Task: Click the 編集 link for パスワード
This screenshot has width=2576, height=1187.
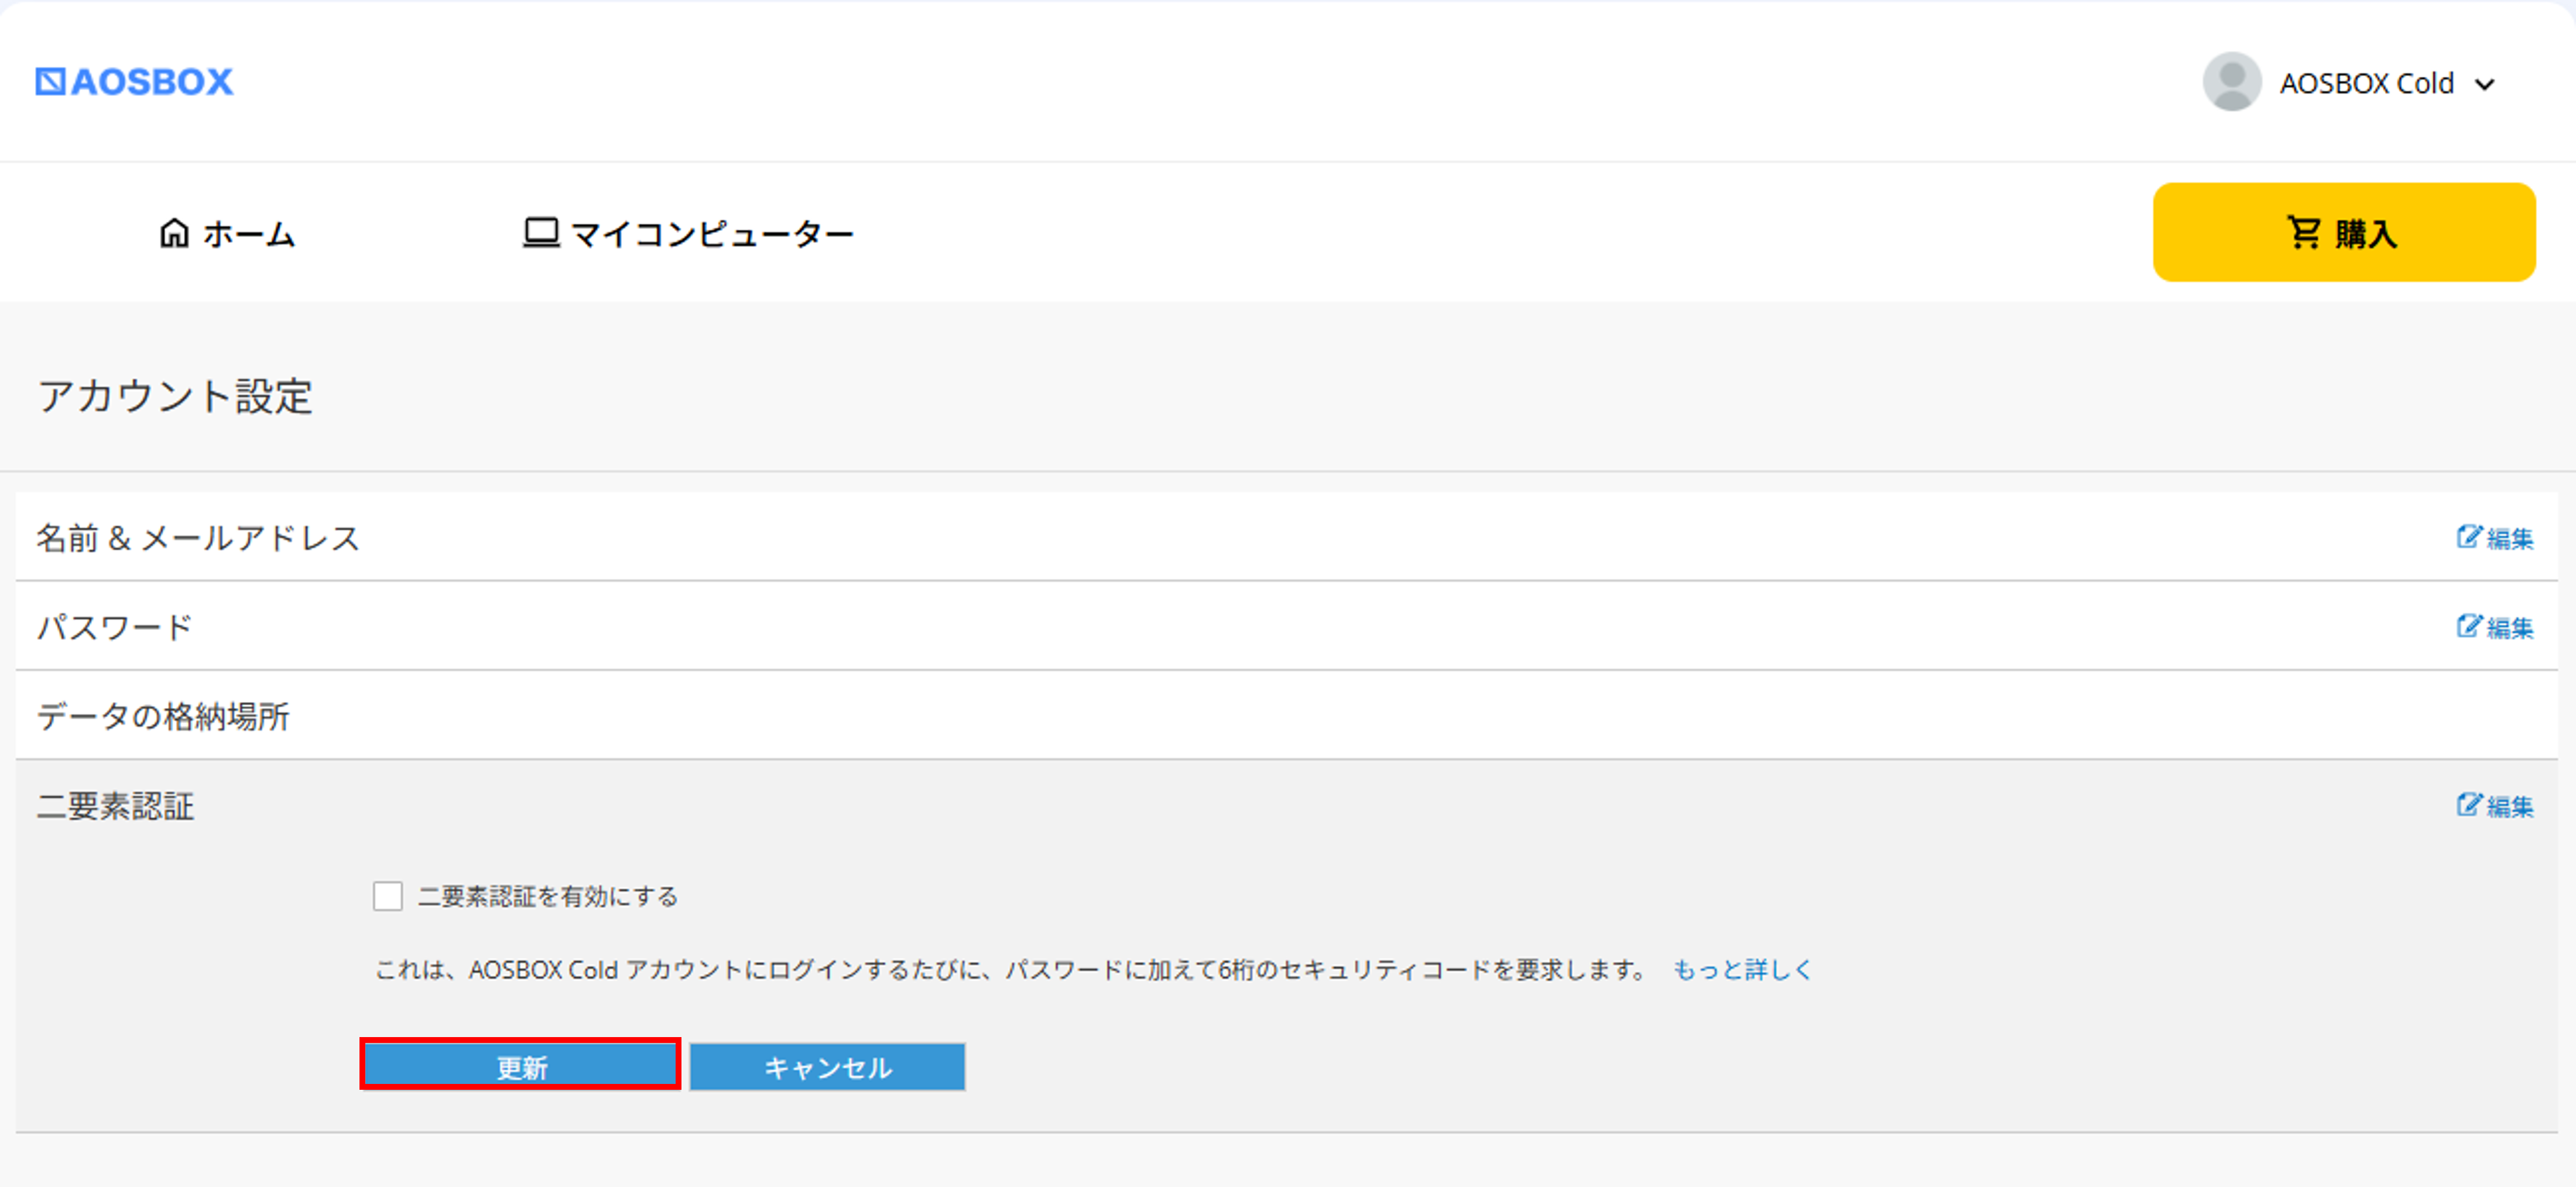Action: [x=2510, y=628]
